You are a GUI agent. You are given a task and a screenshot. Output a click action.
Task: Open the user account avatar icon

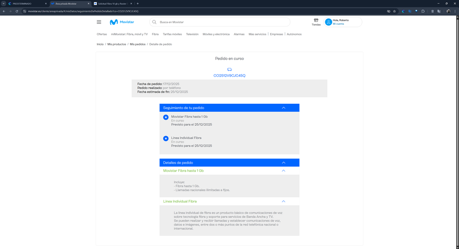(329, 22)
